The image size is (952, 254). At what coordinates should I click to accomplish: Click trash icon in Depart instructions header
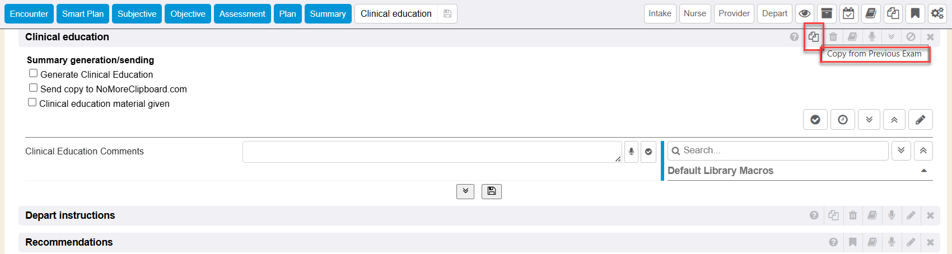[853, 215]
